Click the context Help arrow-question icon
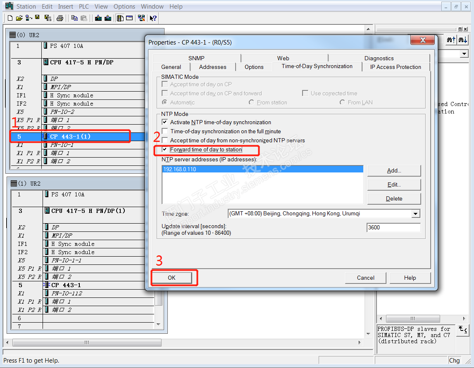Viewport: 474px width, 368px height. pos(153,18)
